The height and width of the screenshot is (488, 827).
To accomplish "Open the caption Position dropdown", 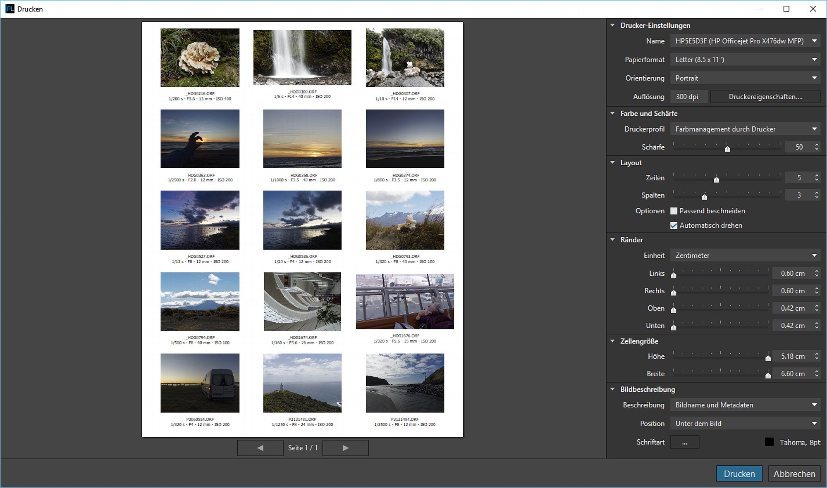I will [x=745, y=424].
